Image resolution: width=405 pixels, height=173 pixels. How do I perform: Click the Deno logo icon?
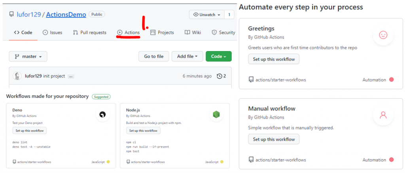(102, 114)
